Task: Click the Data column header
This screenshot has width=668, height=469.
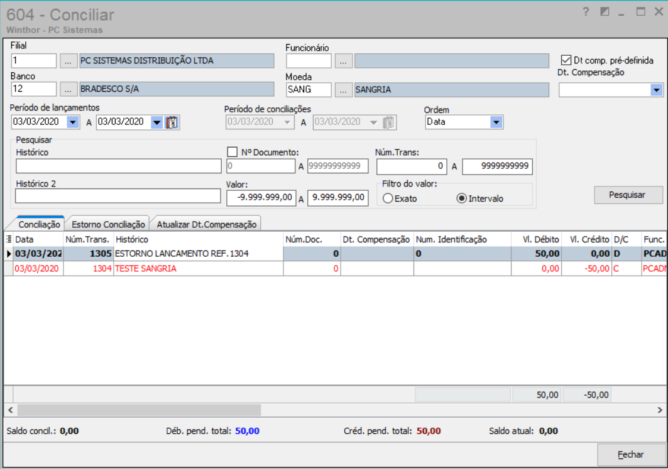Action: click(x=38, y=239)
